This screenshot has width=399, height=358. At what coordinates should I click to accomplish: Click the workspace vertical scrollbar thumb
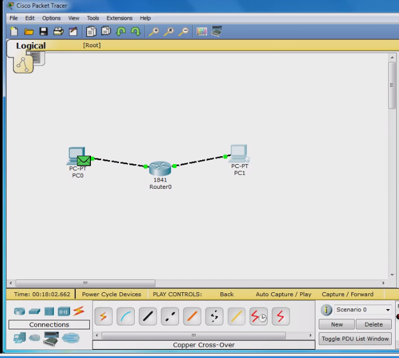click(392, 85)
